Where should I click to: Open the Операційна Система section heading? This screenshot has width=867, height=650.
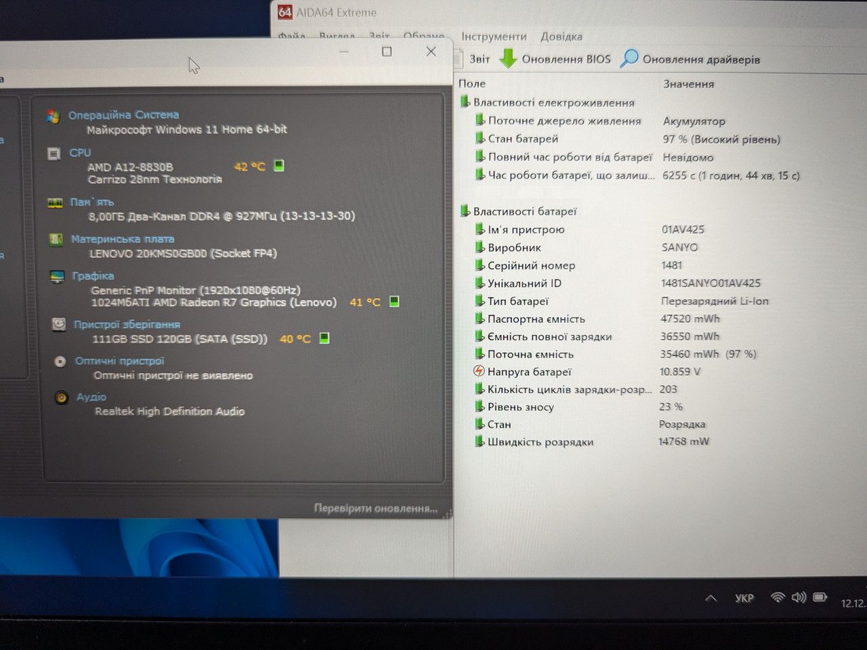123,115
